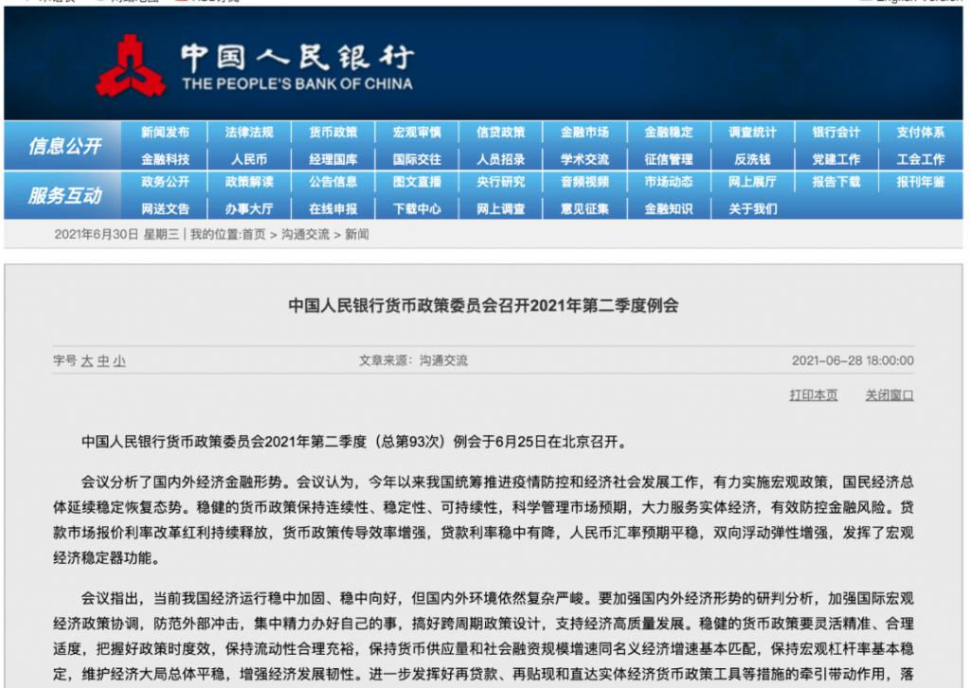Open 金融市场 menu item

(x=584, y=133)
